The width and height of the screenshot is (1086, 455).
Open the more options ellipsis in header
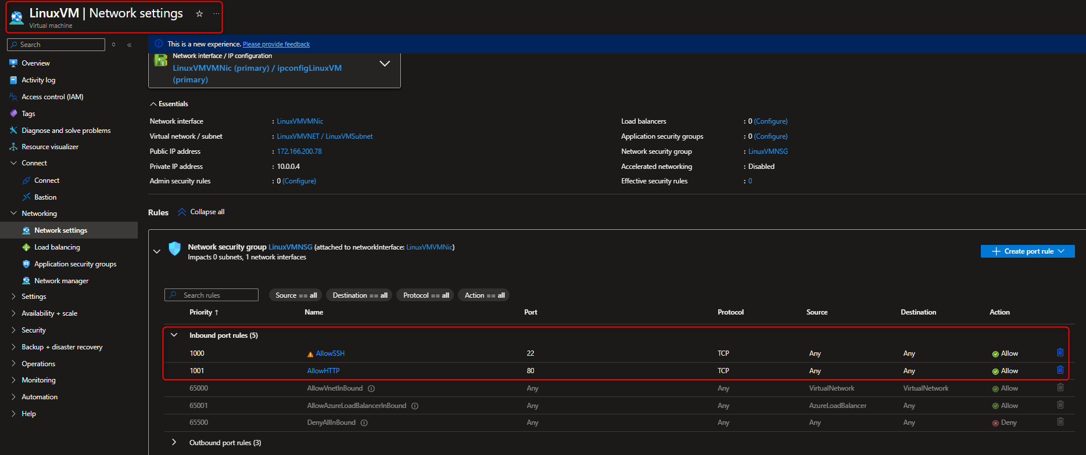(216, 13)
